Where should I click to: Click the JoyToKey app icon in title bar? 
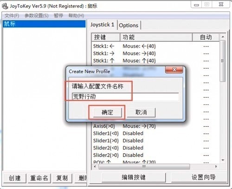point(5,6)
